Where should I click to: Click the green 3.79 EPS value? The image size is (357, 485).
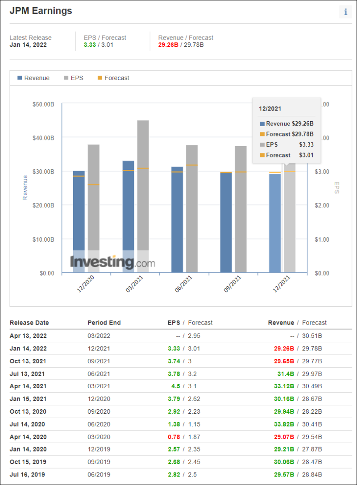tap(174, 399)
